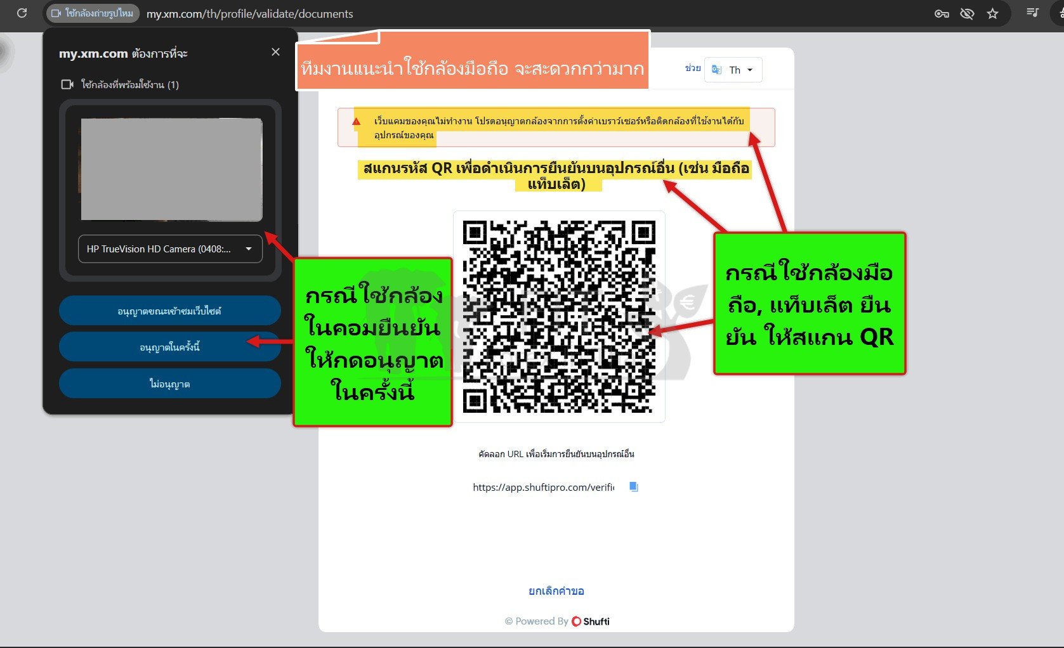
Task: Click the red warning triangle icon
Action: tap(357, 121)
